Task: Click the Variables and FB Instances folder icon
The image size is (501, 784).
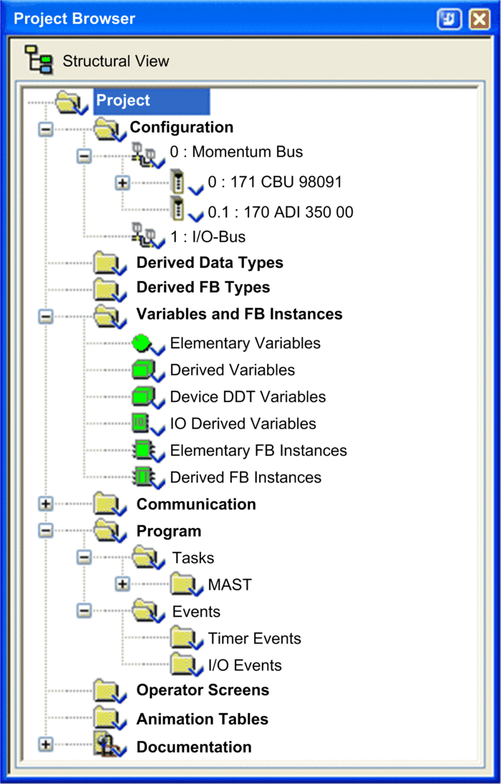Action: [x=111, y=315]
